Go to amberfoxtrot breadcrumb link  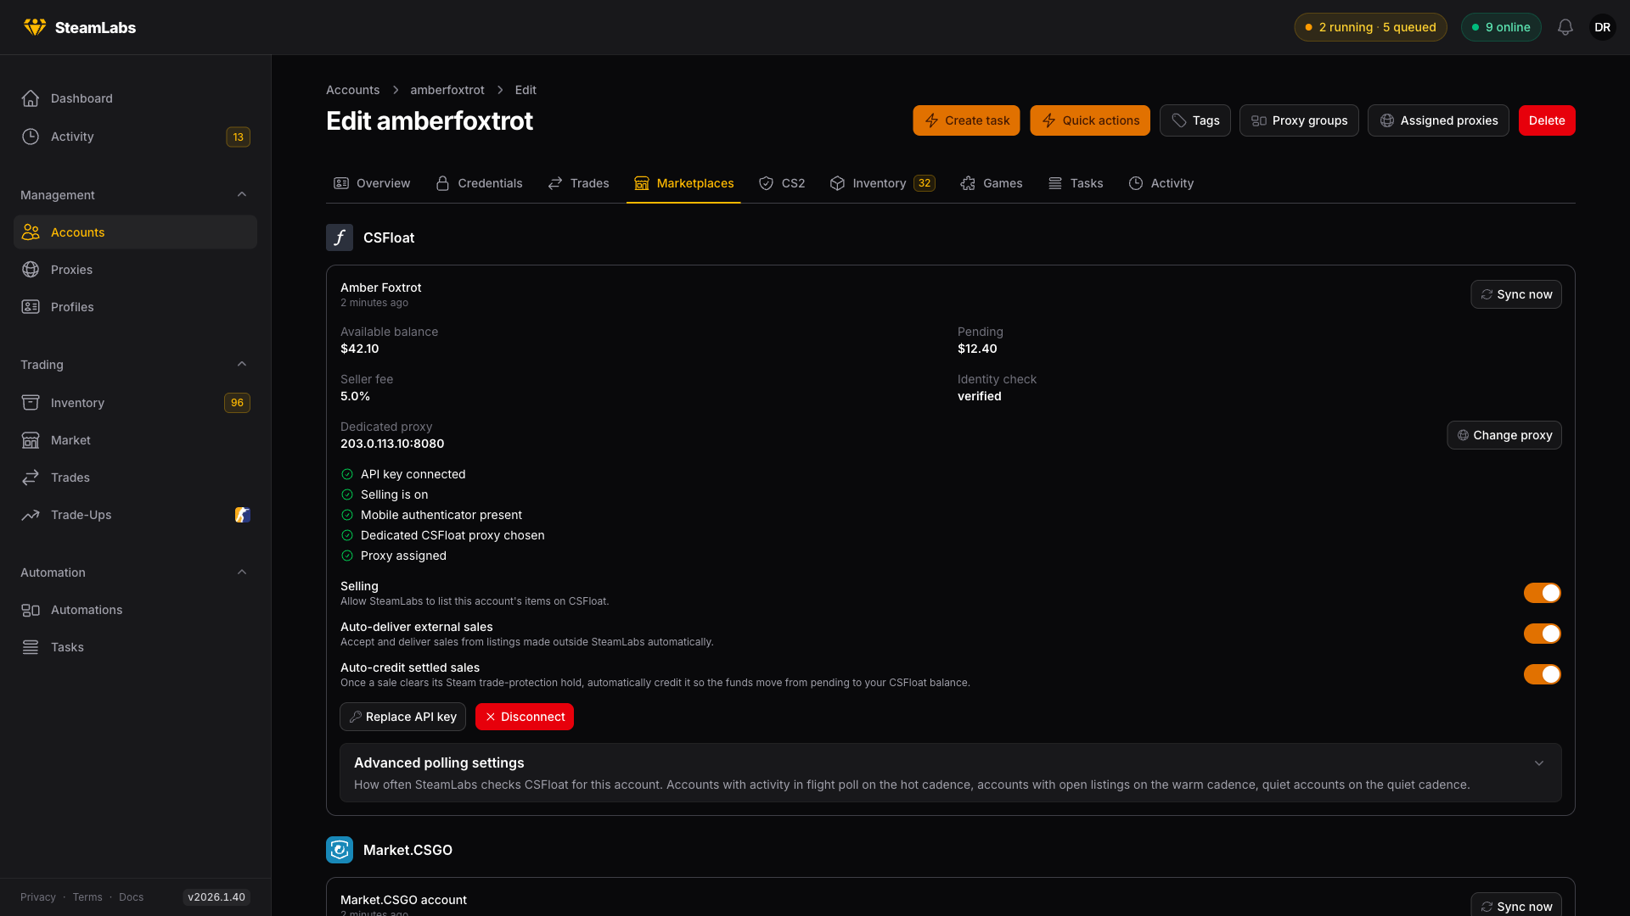447,90
